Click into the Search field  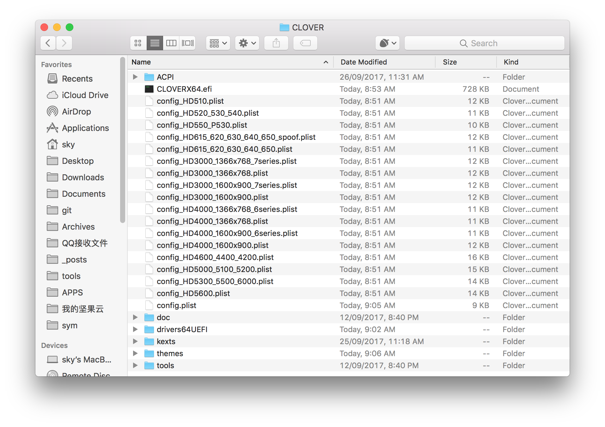(x=484, y=43)
